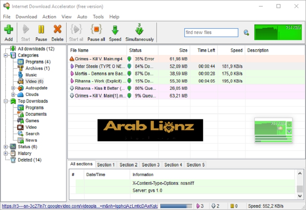The height and width of the screenshot is (210, 306).
Task: Open the Tools menu
Action: [98, 17]
